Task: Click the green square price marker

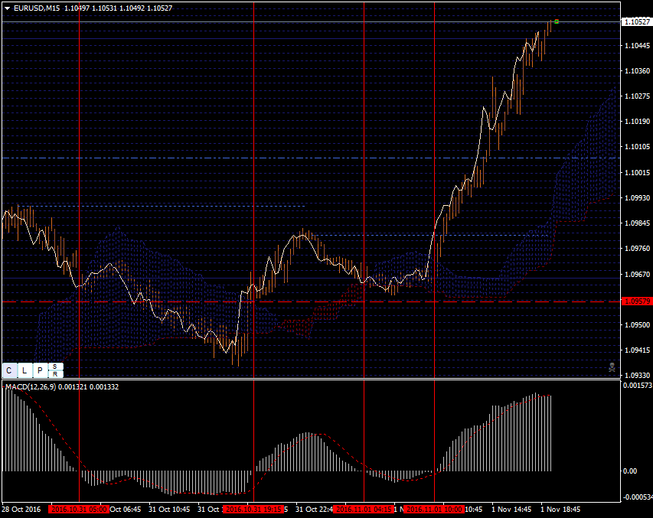Action: 556,21
